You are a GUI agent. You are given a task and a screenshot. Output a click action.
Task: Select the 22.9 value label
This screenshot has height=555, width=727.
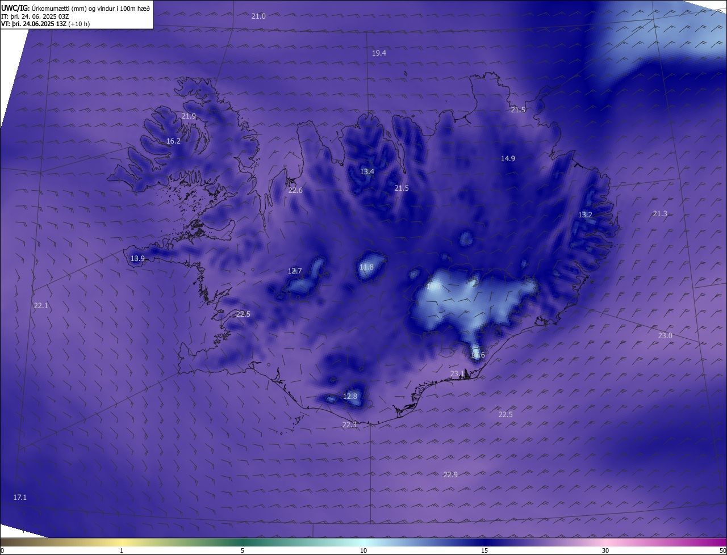pos(450,474)
